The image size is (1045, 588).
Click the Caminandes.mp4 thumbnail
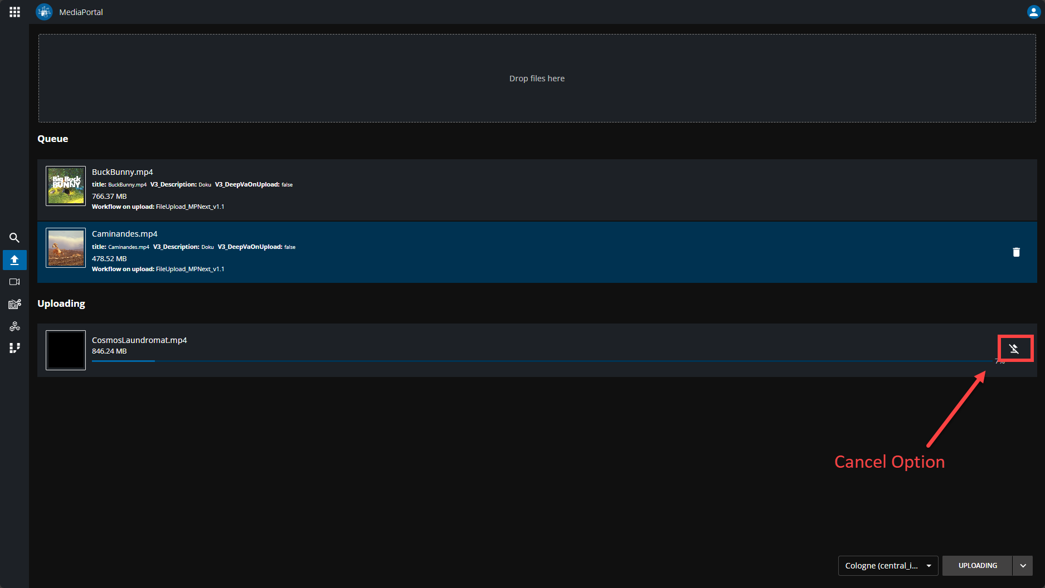(66, 248)
